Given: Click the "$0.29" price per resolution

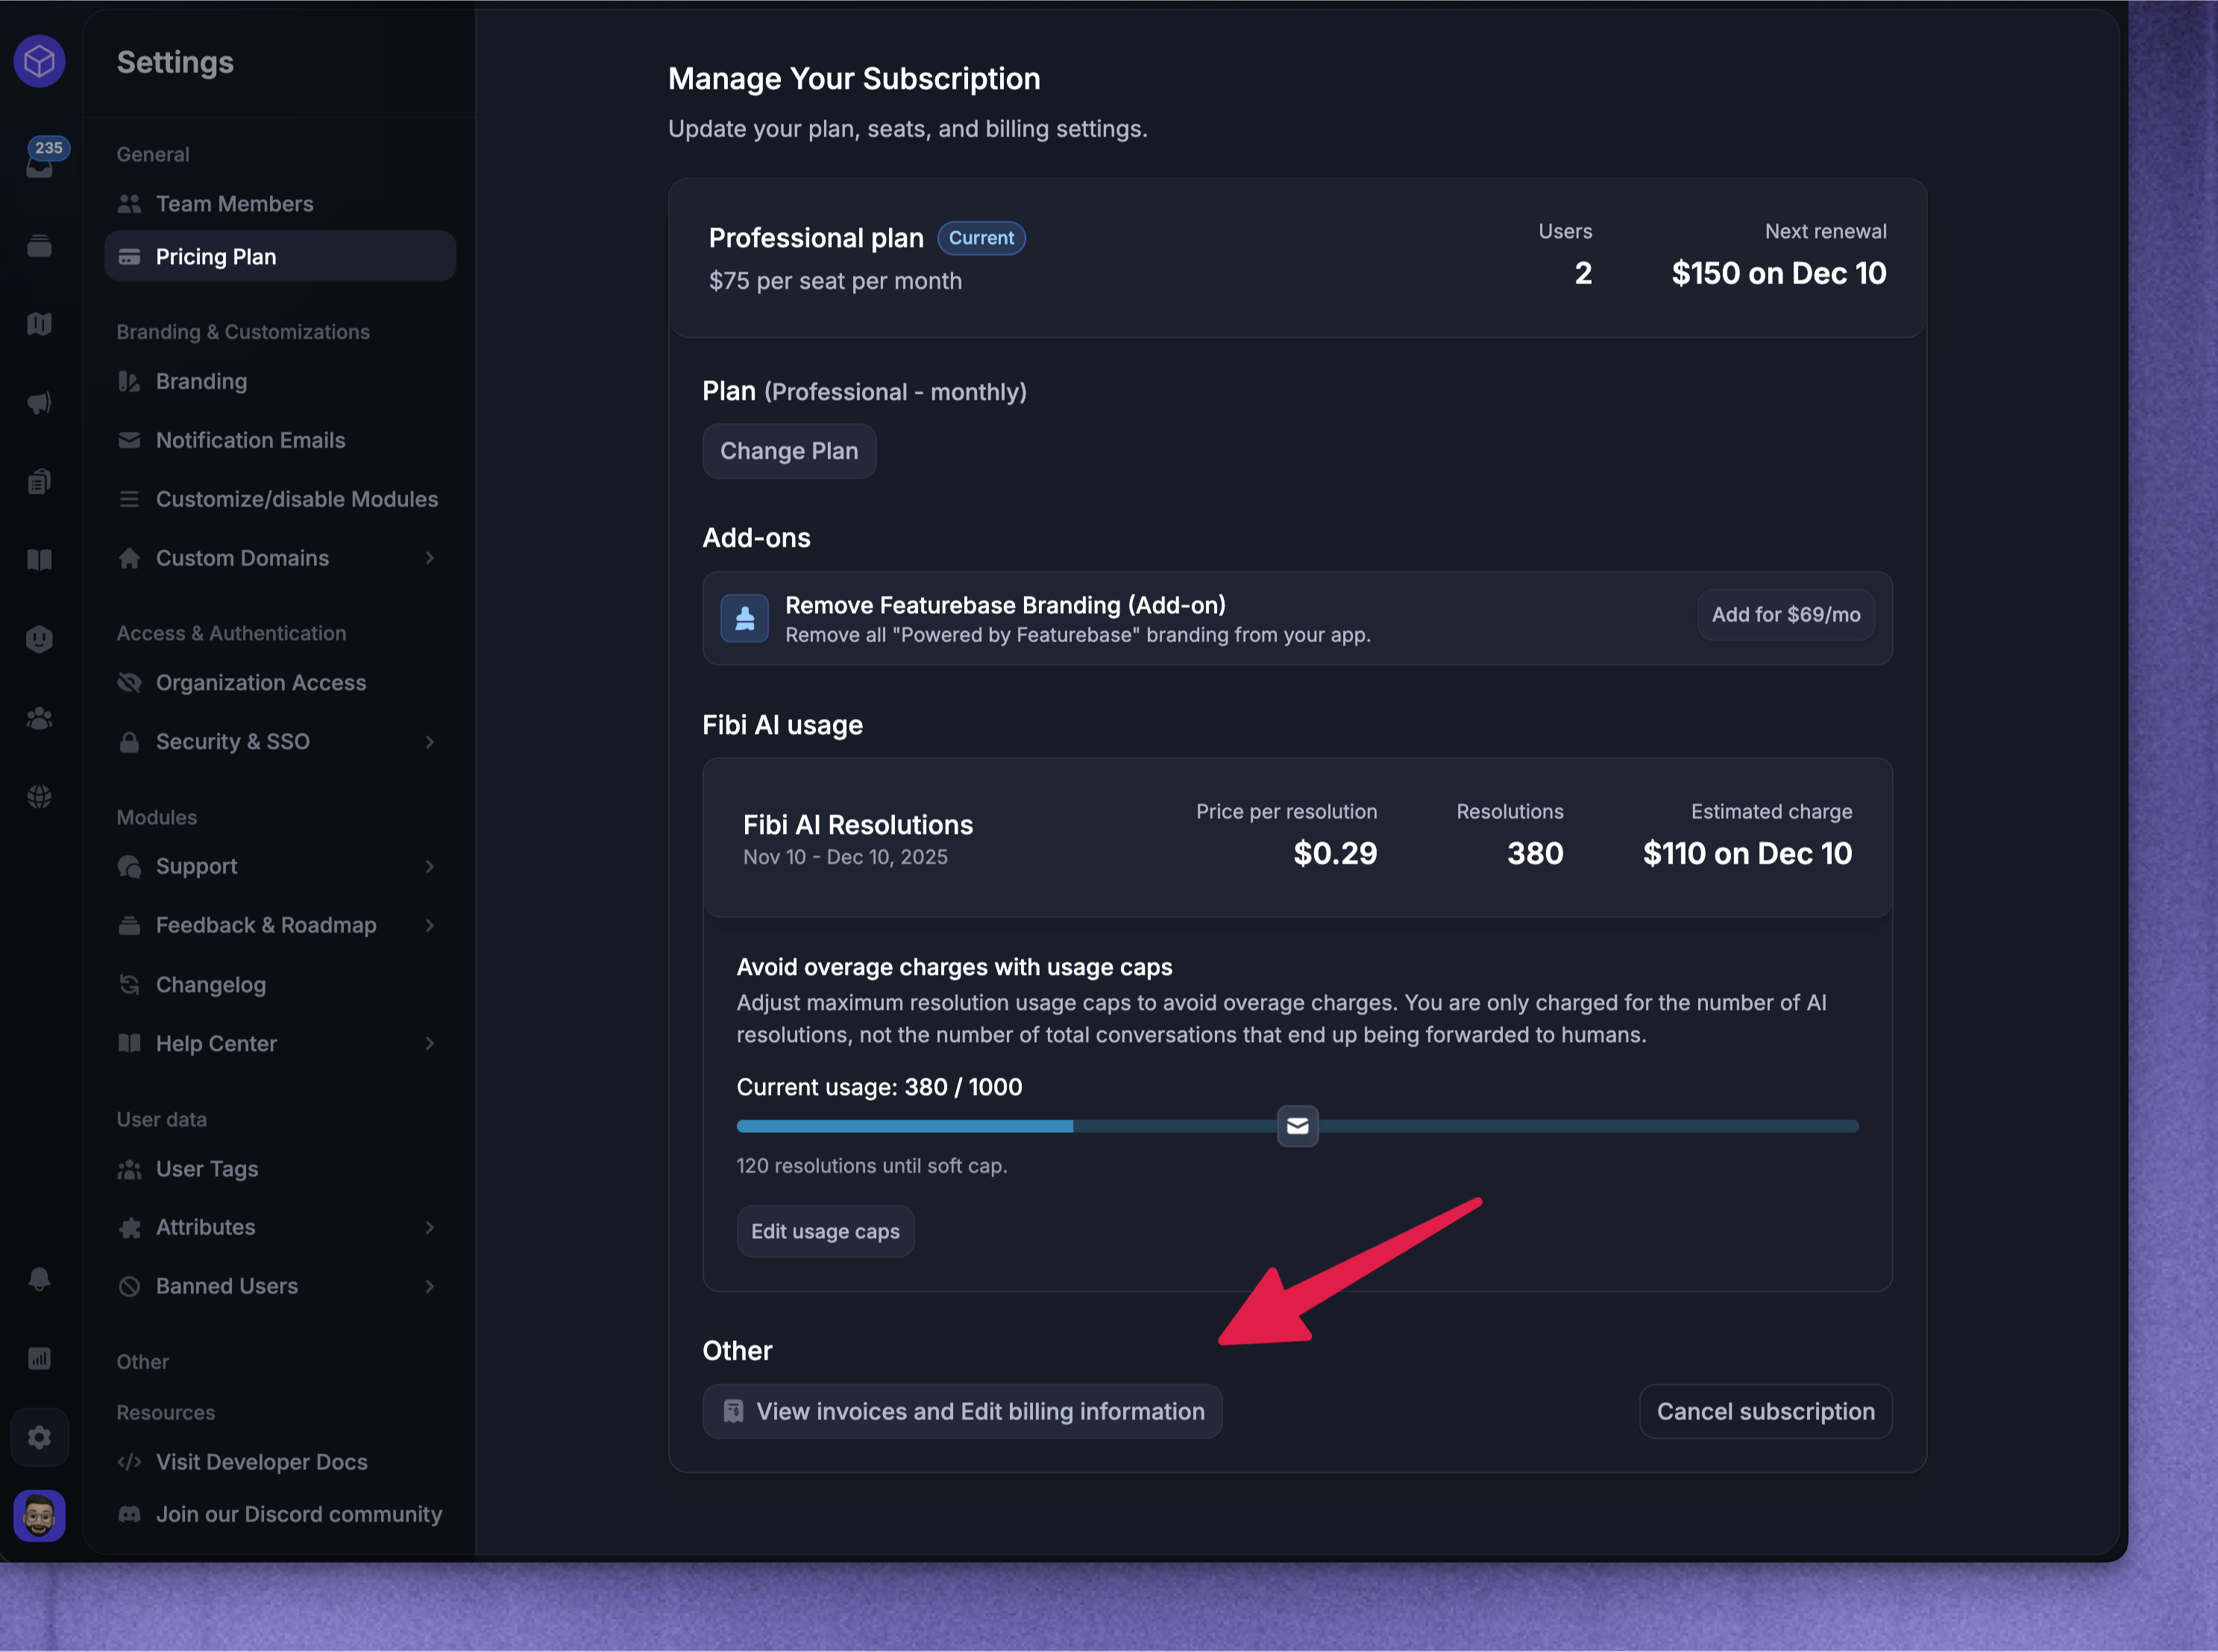Looking at the screenshot, I should coord(1335,853).
